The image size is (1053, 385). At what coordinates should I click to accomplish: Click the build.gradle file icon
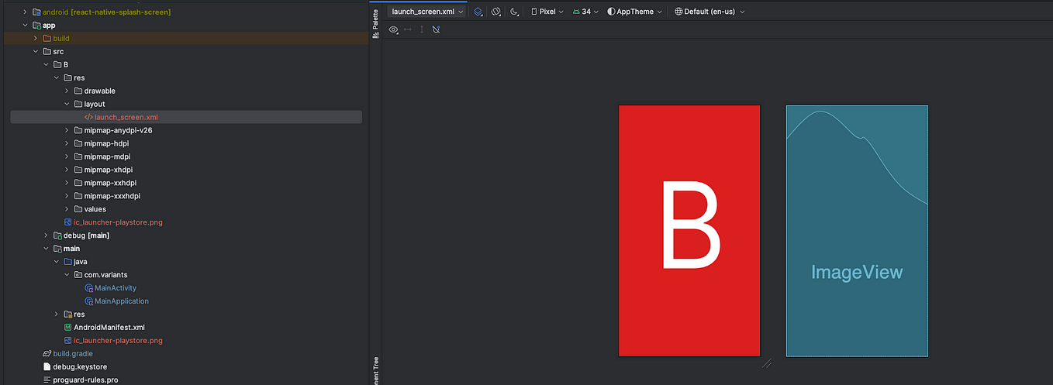[47, 354]
